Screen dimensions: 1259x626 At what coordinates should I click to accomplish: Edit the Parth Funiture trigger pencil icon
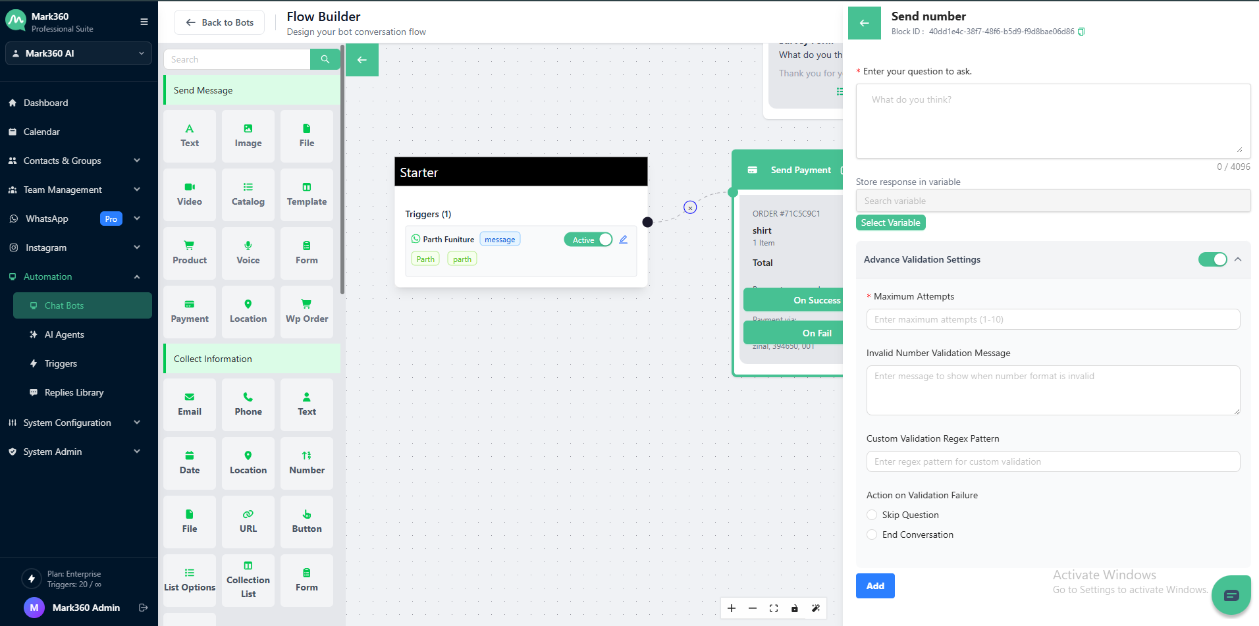tap(623, 240)
